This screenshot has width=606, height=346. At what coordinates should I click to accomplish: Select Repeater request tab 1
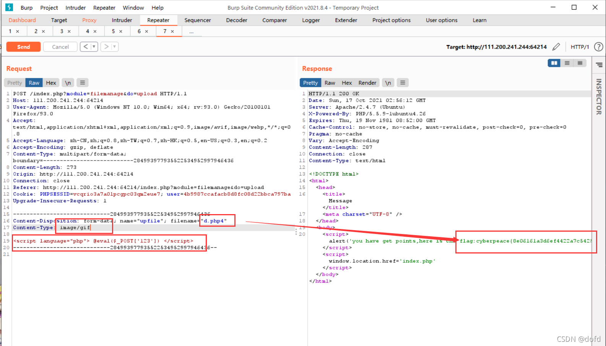point(10,31)
